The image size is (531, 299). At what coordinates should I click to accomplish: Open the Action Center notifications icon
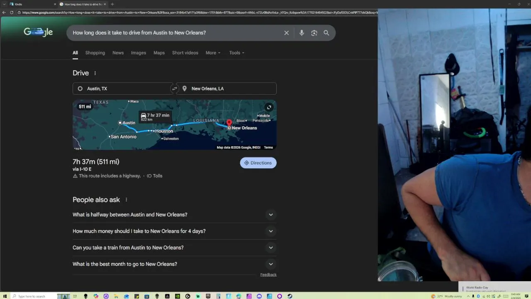(x=526, y=296)
